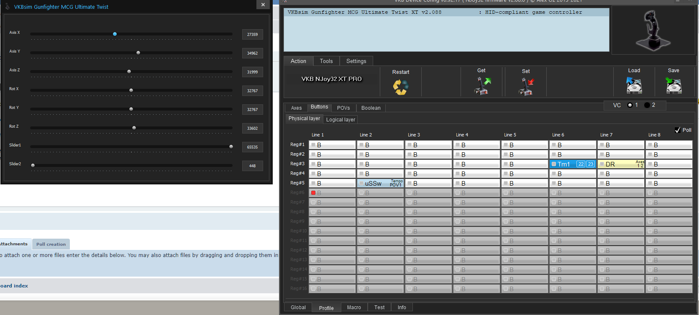Click the DR cell in Reg#3 Line 7

point(621,164)
